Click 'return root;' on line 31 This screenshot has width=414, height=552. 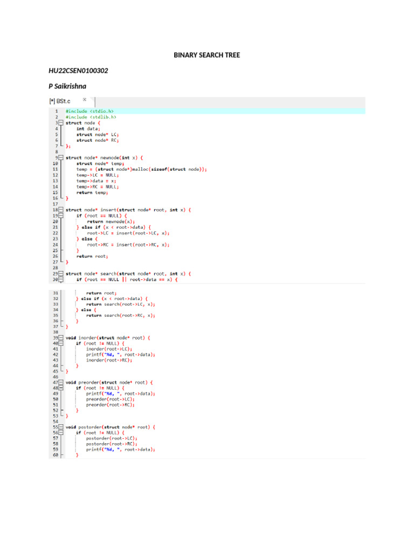click(101, 293)
